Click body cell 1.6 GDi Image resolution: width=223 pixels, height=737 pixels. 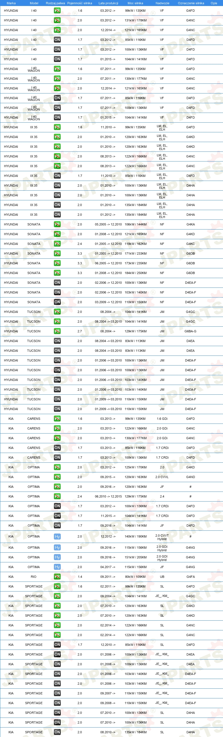[162, 419]
